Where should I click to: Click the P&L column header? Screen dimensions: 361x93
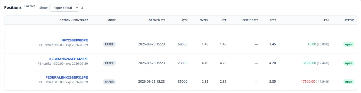click(x=327, y=20)
